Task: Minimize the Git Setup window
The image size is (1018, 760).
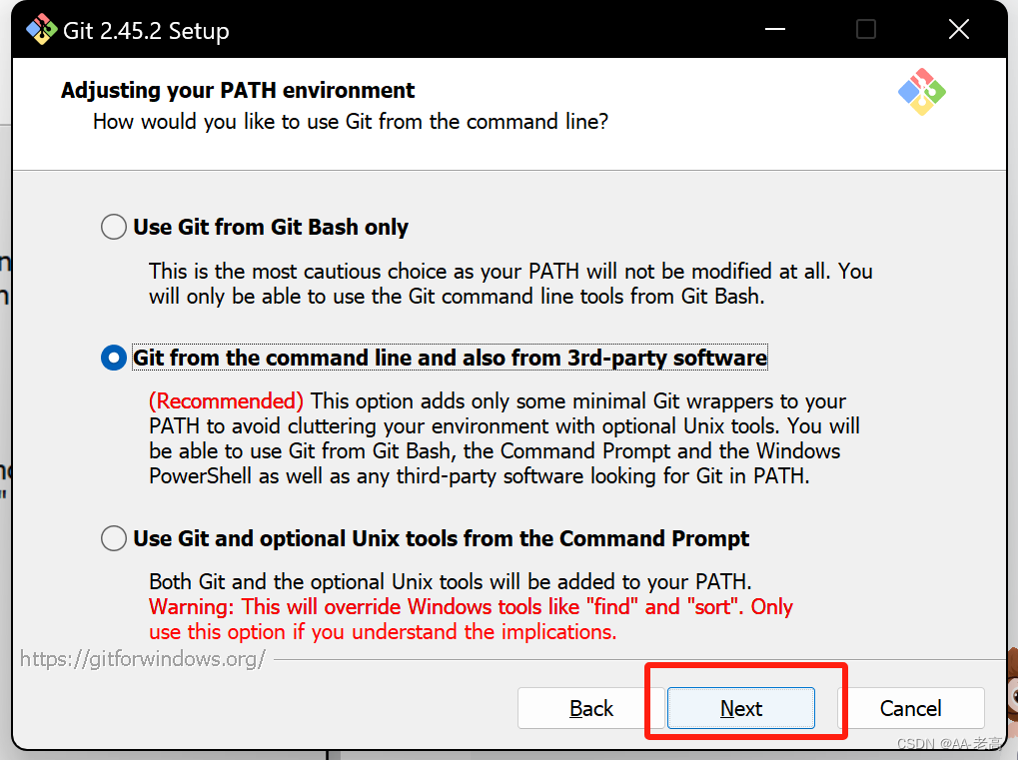Action: 775,29
